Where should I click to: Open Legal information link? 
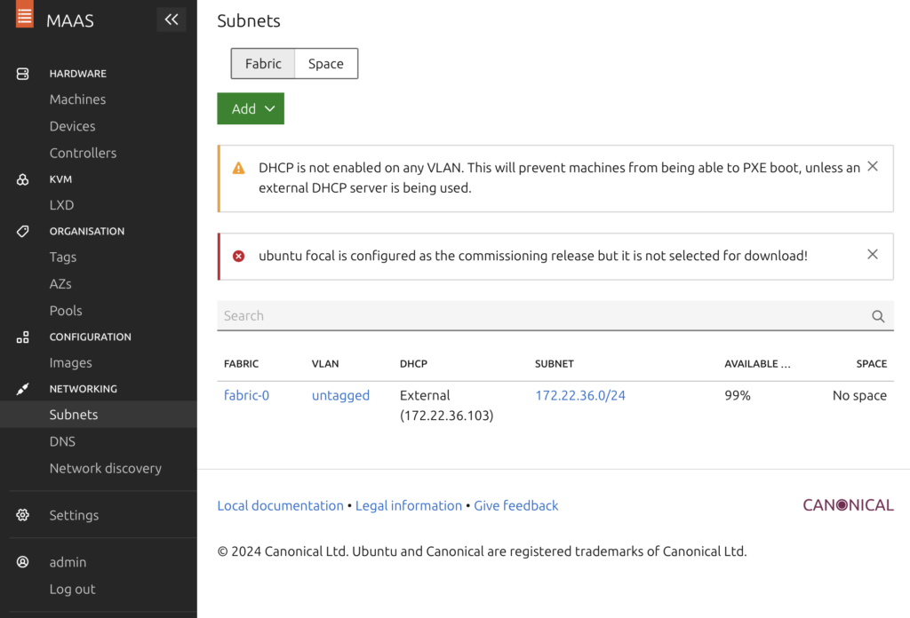tap(409, 505)
